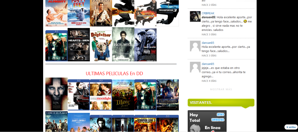Open the Rito movie poster

coord(57,94)
